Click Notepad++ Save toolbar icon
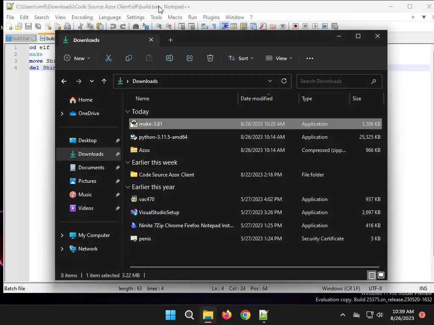 pyautogui.click(x=28, y=26)
